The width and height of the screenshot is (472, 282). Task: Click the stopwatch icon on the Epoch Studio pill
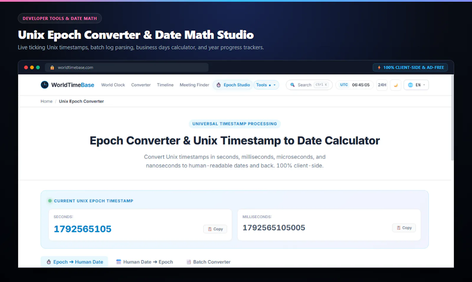pyautogui.click(x=219, y=85)
